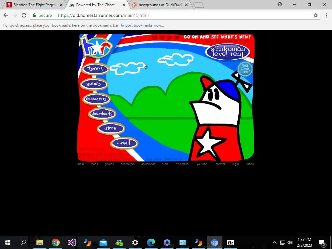Viewport: 332px width, 249px height.
Task: Click the 'store' footer link
Action: click(165, 164)
